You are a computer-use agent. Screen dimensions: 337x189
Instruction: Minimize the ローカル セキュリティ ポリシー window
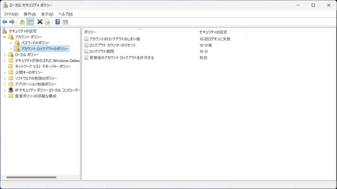tap(298, 5)
